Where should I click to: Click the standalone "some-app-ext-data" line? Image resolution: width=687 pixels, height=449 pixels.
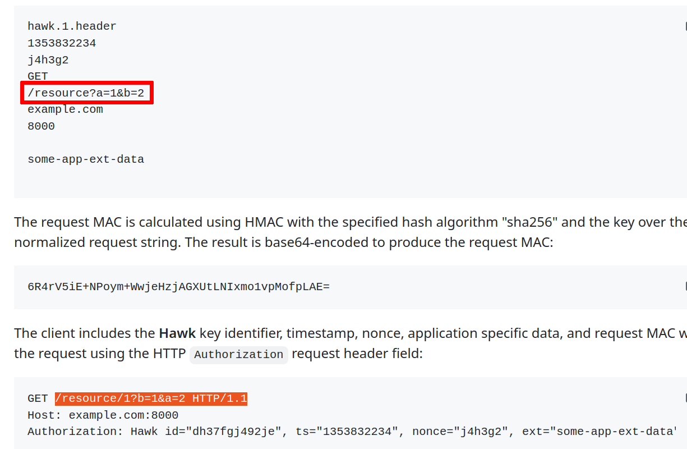(x=86, y=159)
